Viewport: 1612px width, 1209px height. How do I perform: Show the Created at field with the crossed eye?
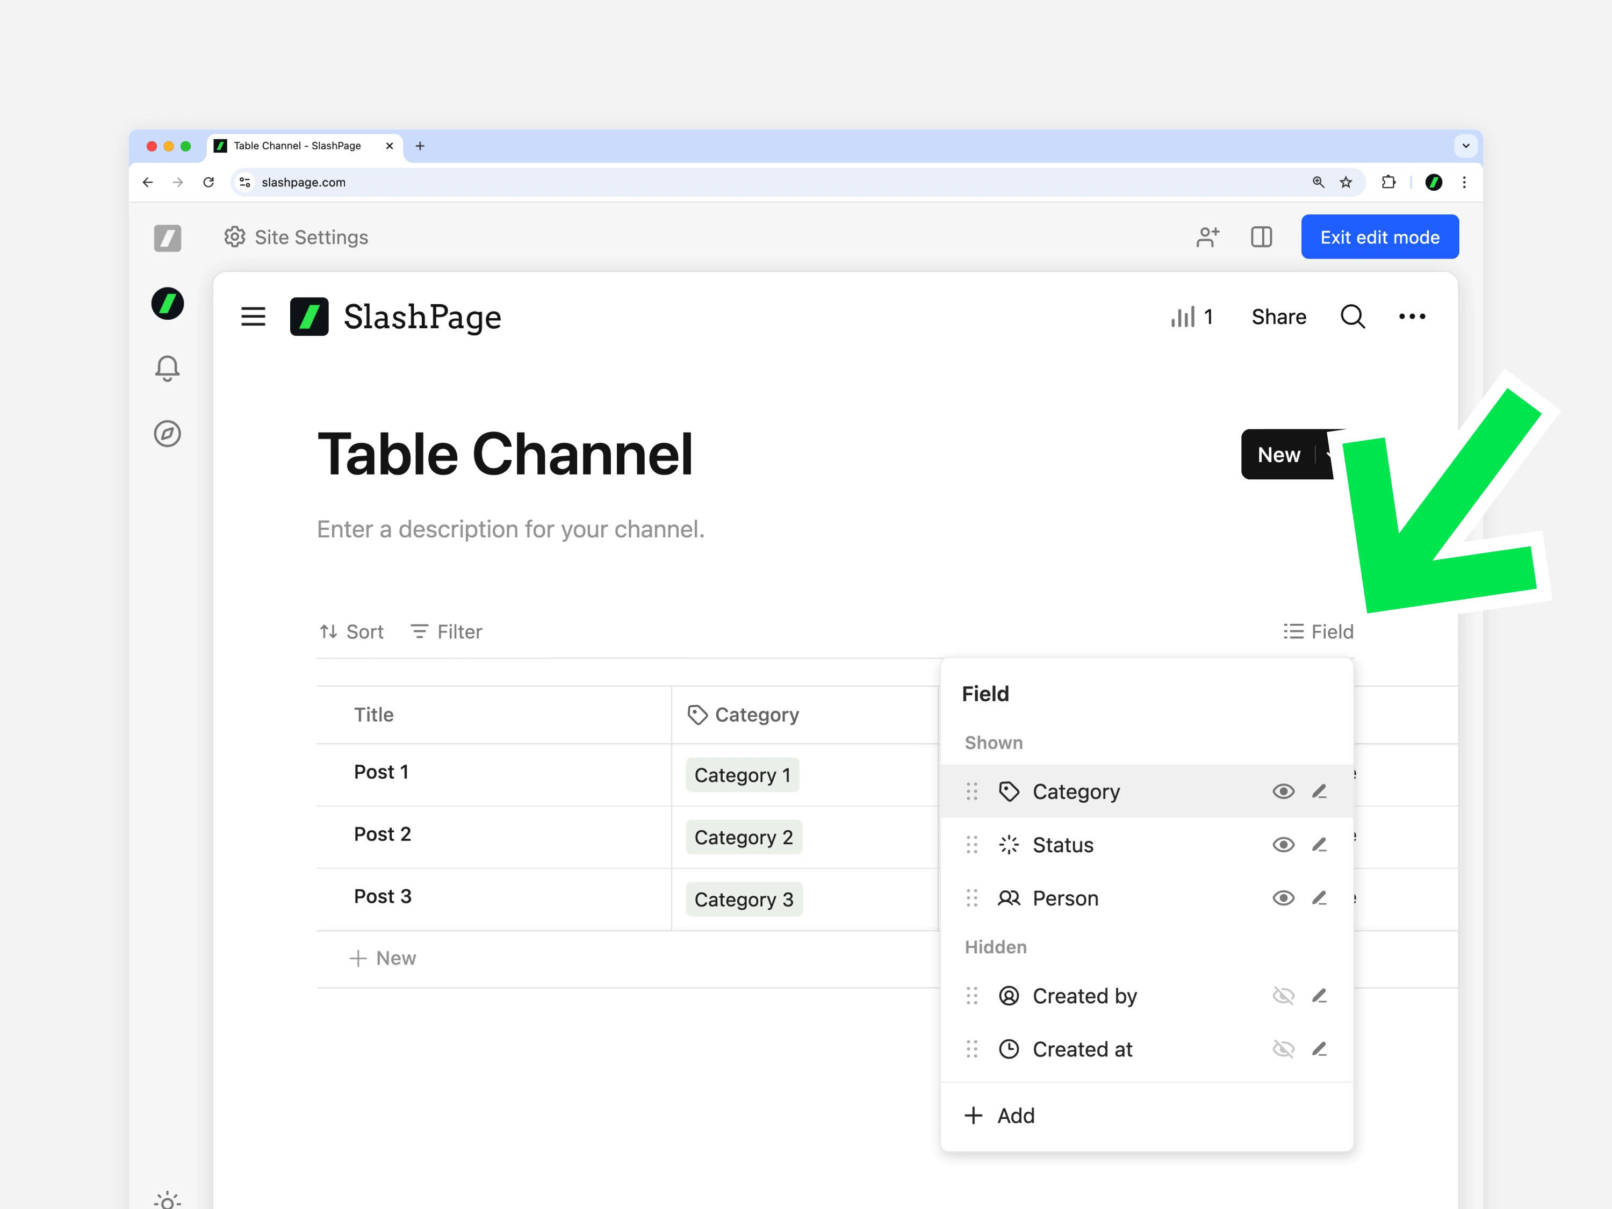pyautogui.click(x=1283, y=1049)
